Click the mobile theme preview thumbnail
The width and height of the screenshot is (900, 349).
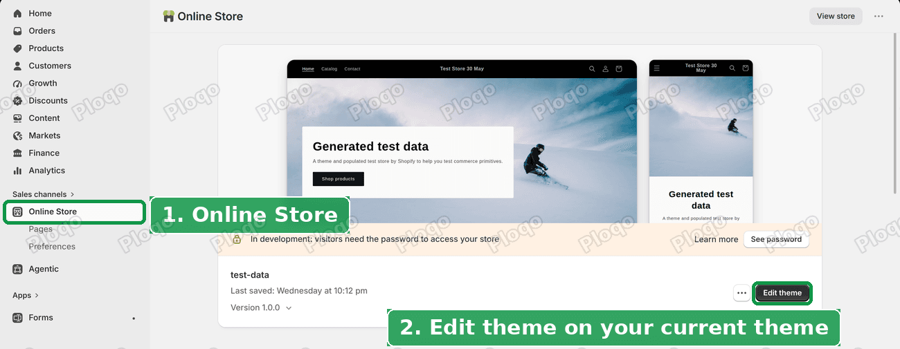point(701,141)
